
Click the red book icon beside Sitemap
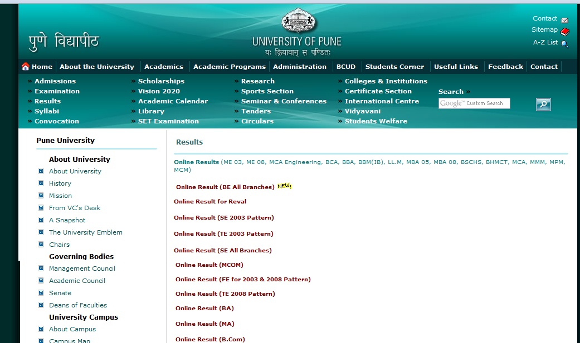[x=566, y=31]
